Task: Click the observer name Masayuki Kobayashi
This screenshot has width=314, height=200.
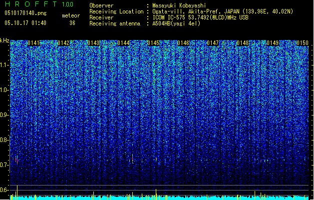Action: (179, 5)
